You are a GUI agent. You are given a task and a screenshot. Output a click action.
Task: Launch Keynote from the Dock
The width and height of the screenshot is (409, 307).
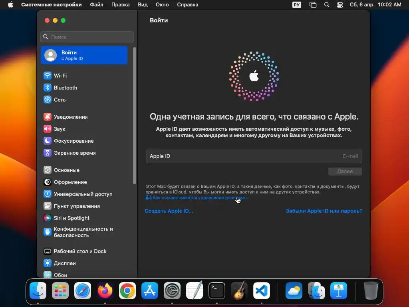click(x=339, y=291)
